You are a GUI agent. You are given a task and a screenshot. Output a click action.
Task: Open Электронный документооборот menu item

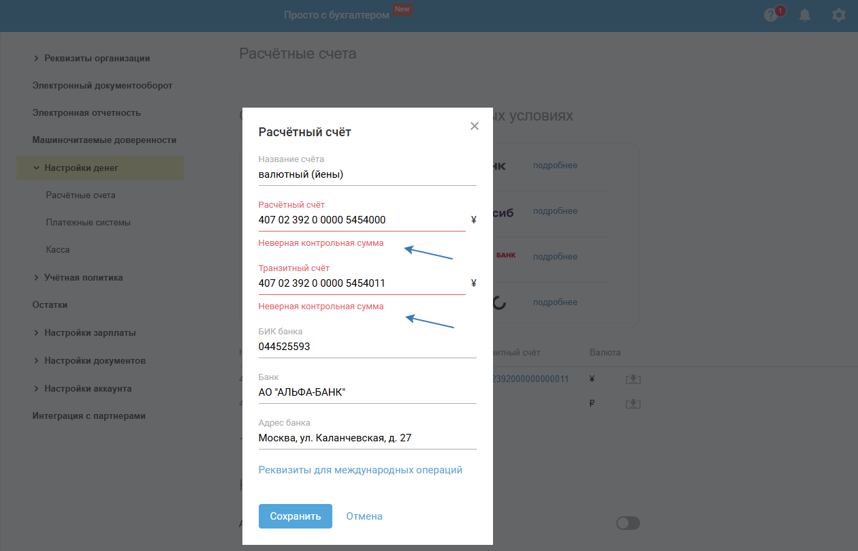click(102, 86)
